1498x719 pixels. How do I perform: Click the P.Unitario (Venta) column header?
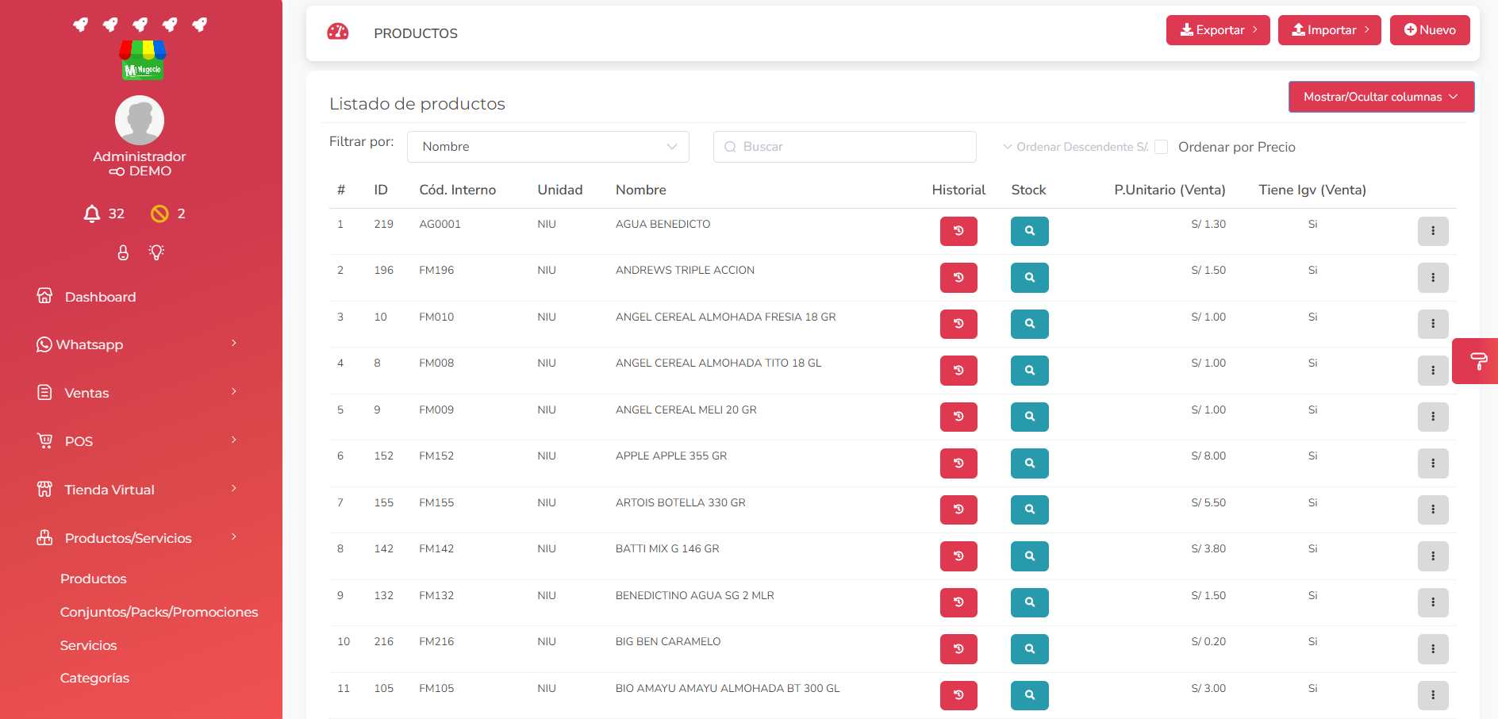[x=1170, y=190]
